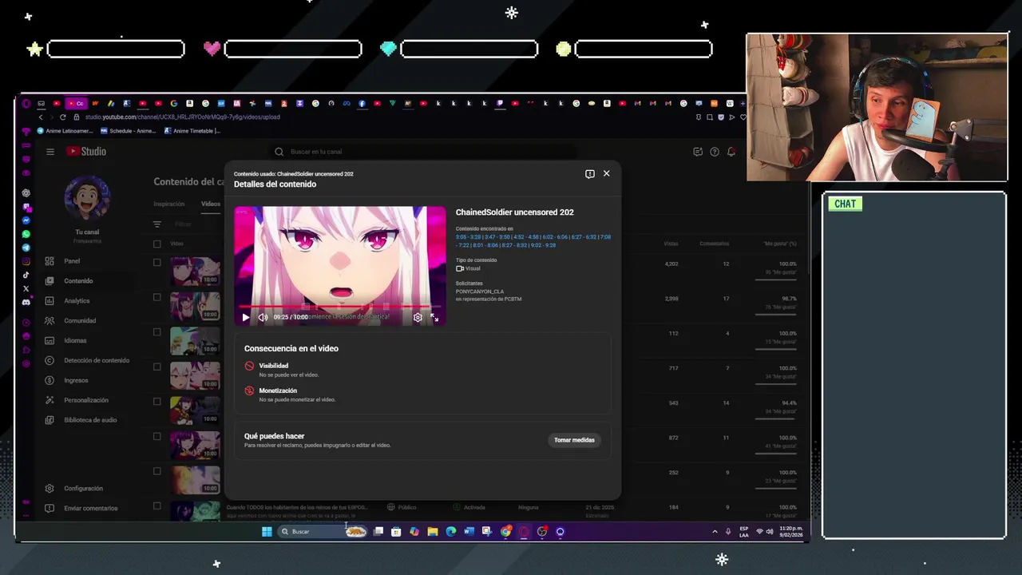The width and height of the screenshot is (1022, 575).
Task: Jump to the 4:52 - 4:58 match segment
Action: (526, 237)
